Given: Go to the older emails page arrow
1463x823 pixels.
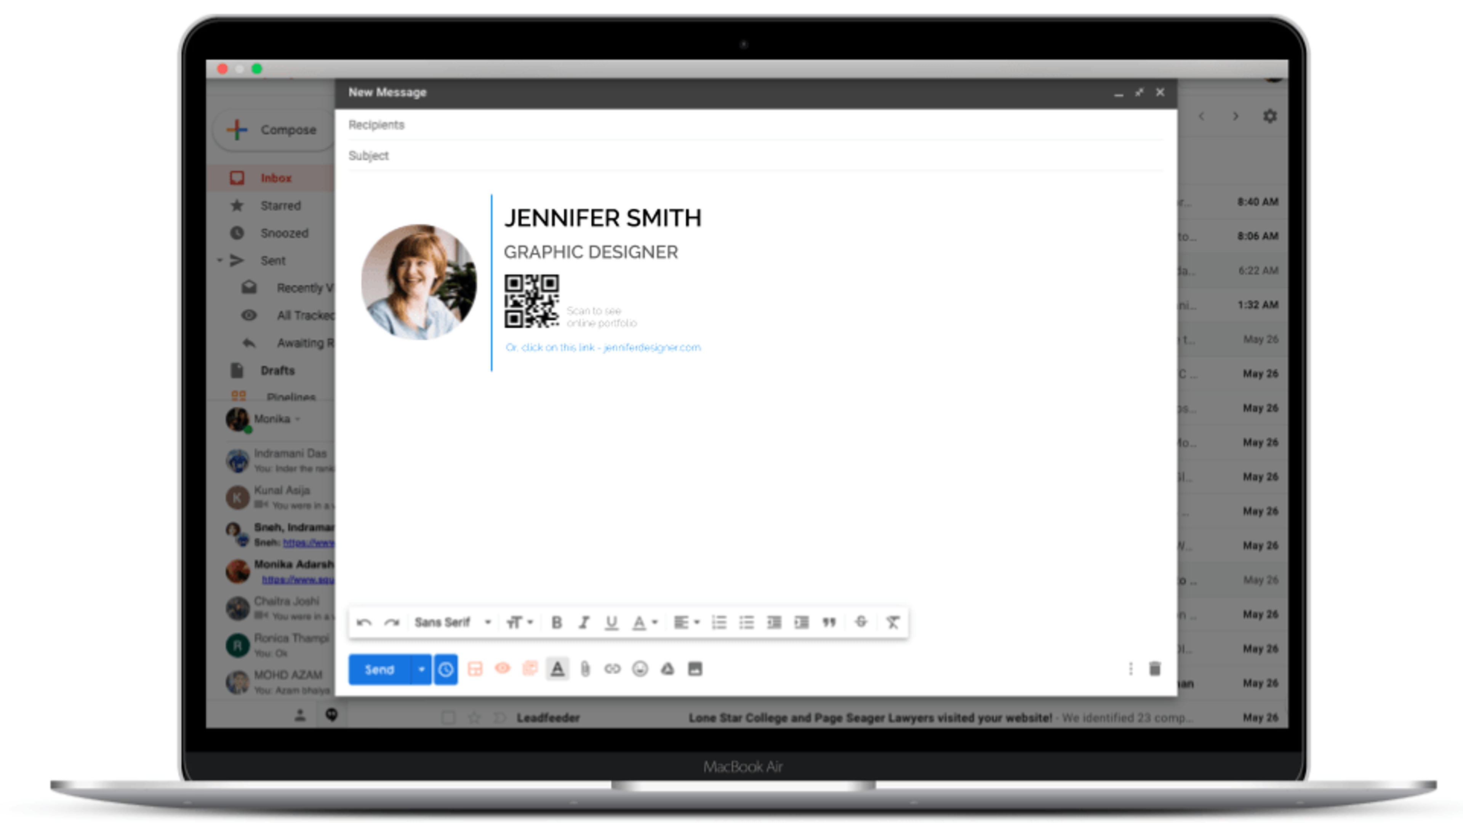Looking at the screenshot, I should 1236,117.
